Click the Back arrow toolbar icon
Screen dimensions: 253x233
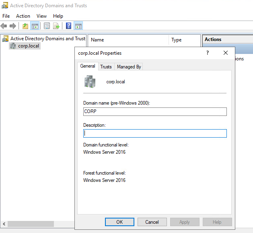point(4,26)
